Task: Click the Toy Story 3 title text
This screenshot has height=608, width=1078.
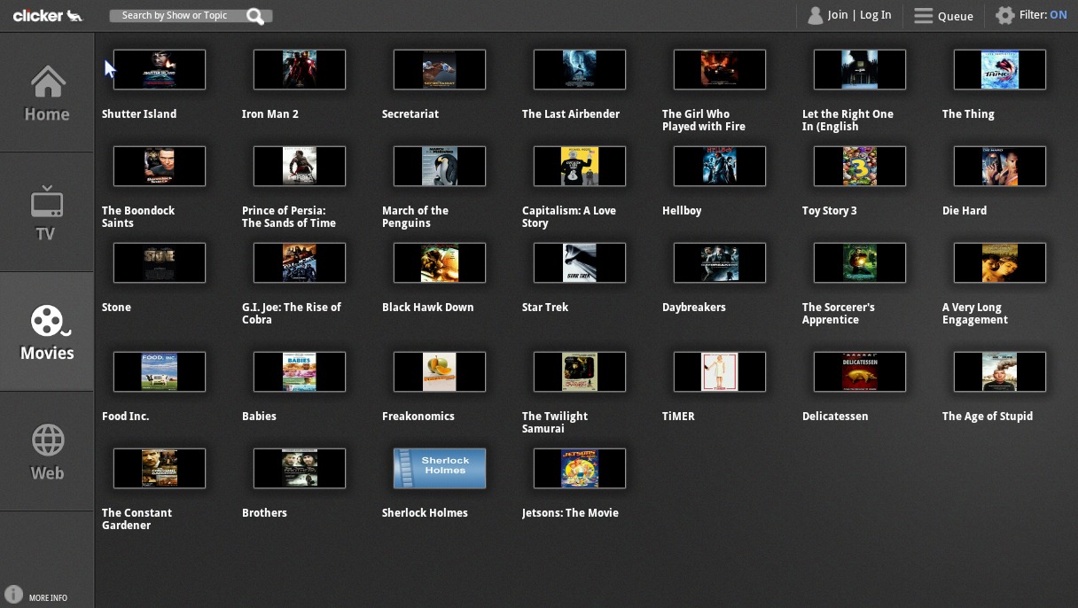Action: point(830,210)
